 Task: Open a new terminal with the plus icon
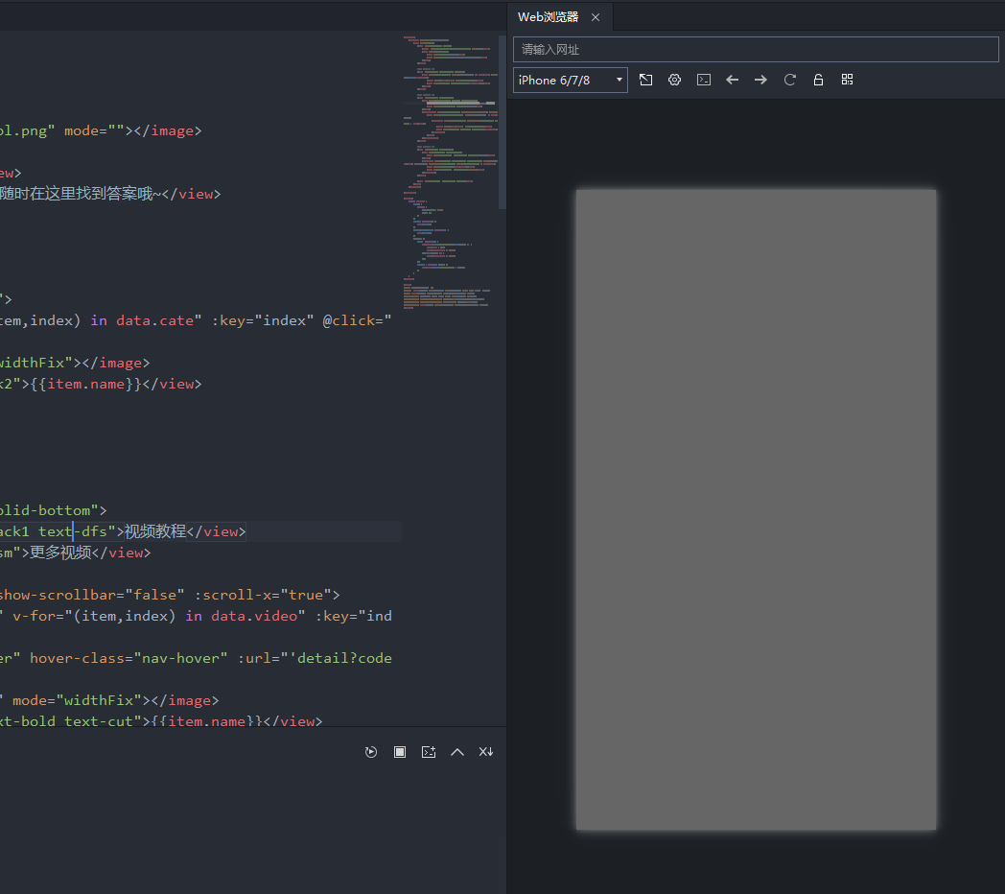tap(429, 752)
